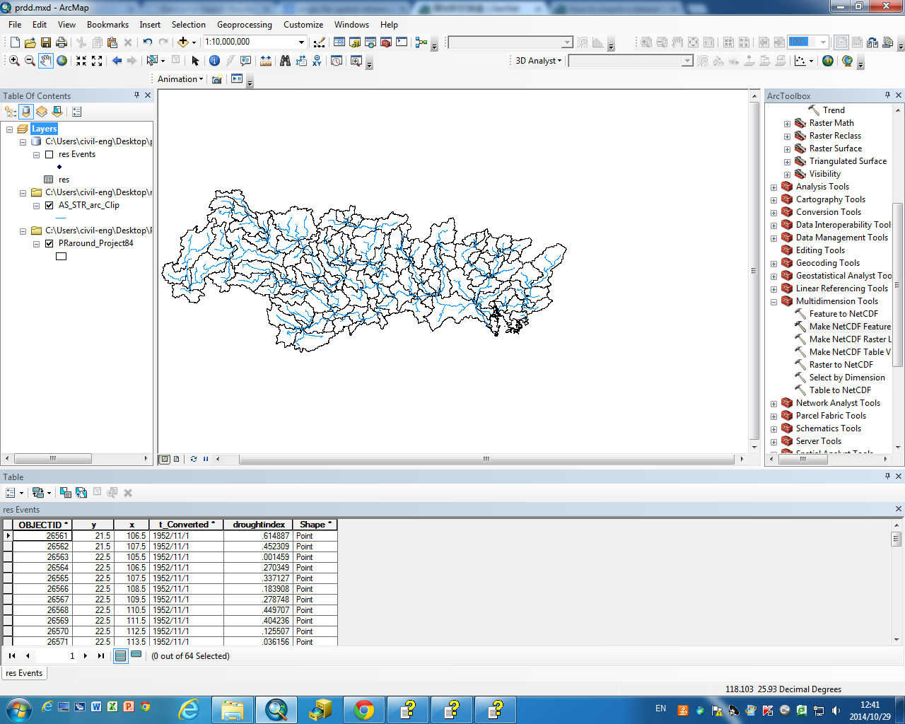905x724 pixels.
Task: Open the 3D Analyst dropdown
Action: [539, 61]
